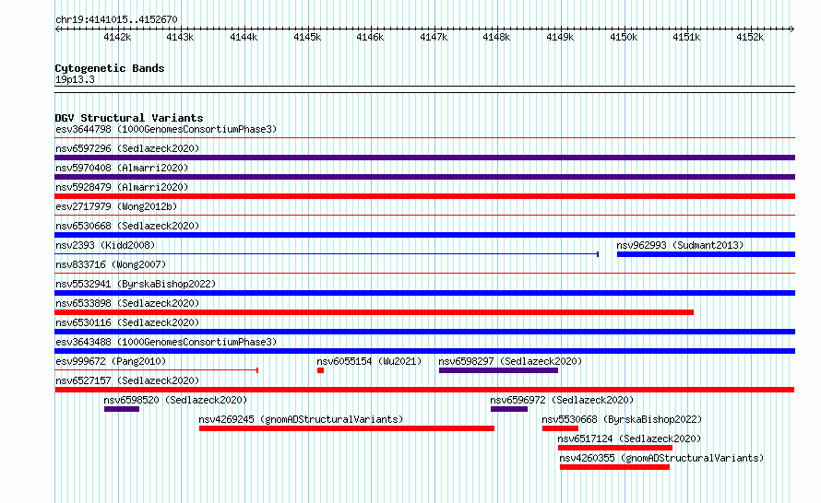Click the ruler's left arrow end
This screenshot has height=503, width=821.
coord(57,29)
